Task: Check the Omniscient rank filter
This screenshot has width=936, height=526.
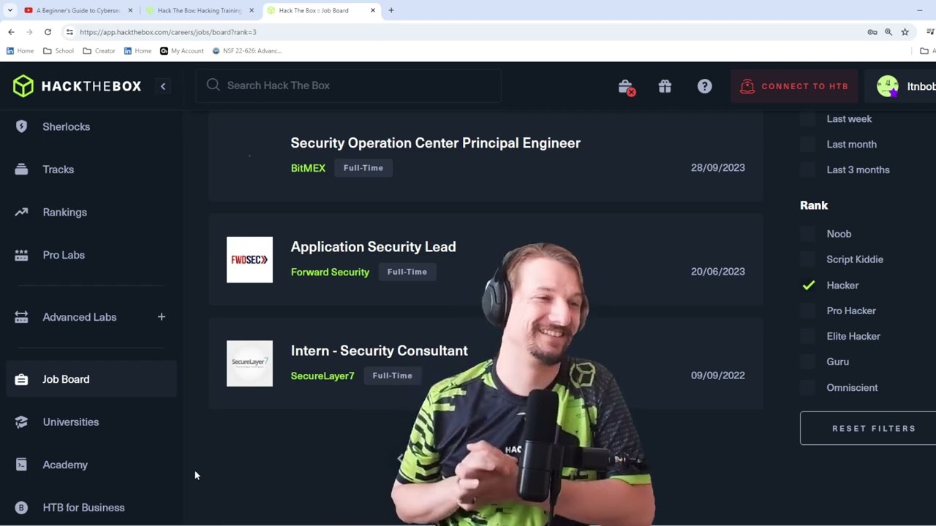Action: (x=807, y=388)
